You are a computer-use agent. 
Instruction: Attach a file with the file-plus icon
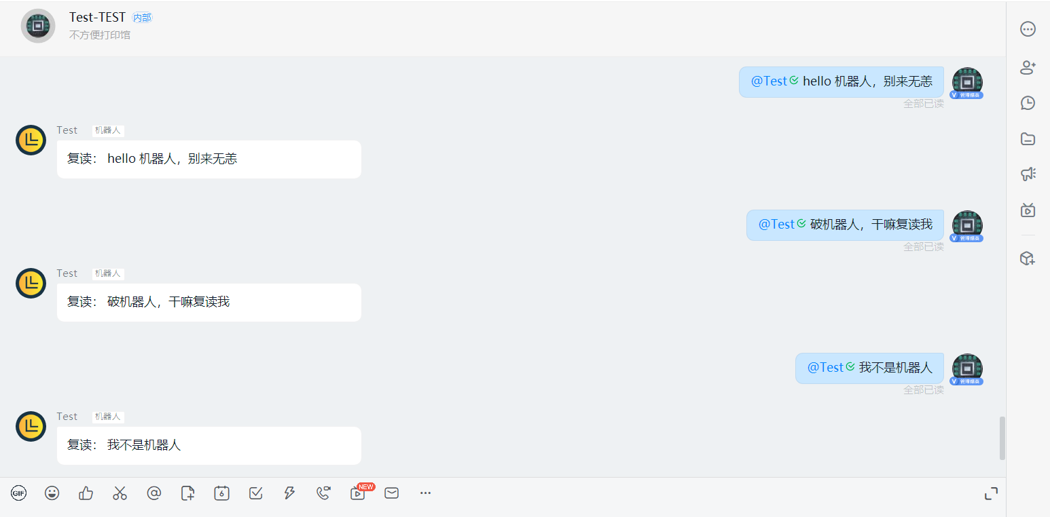point(188,493)
